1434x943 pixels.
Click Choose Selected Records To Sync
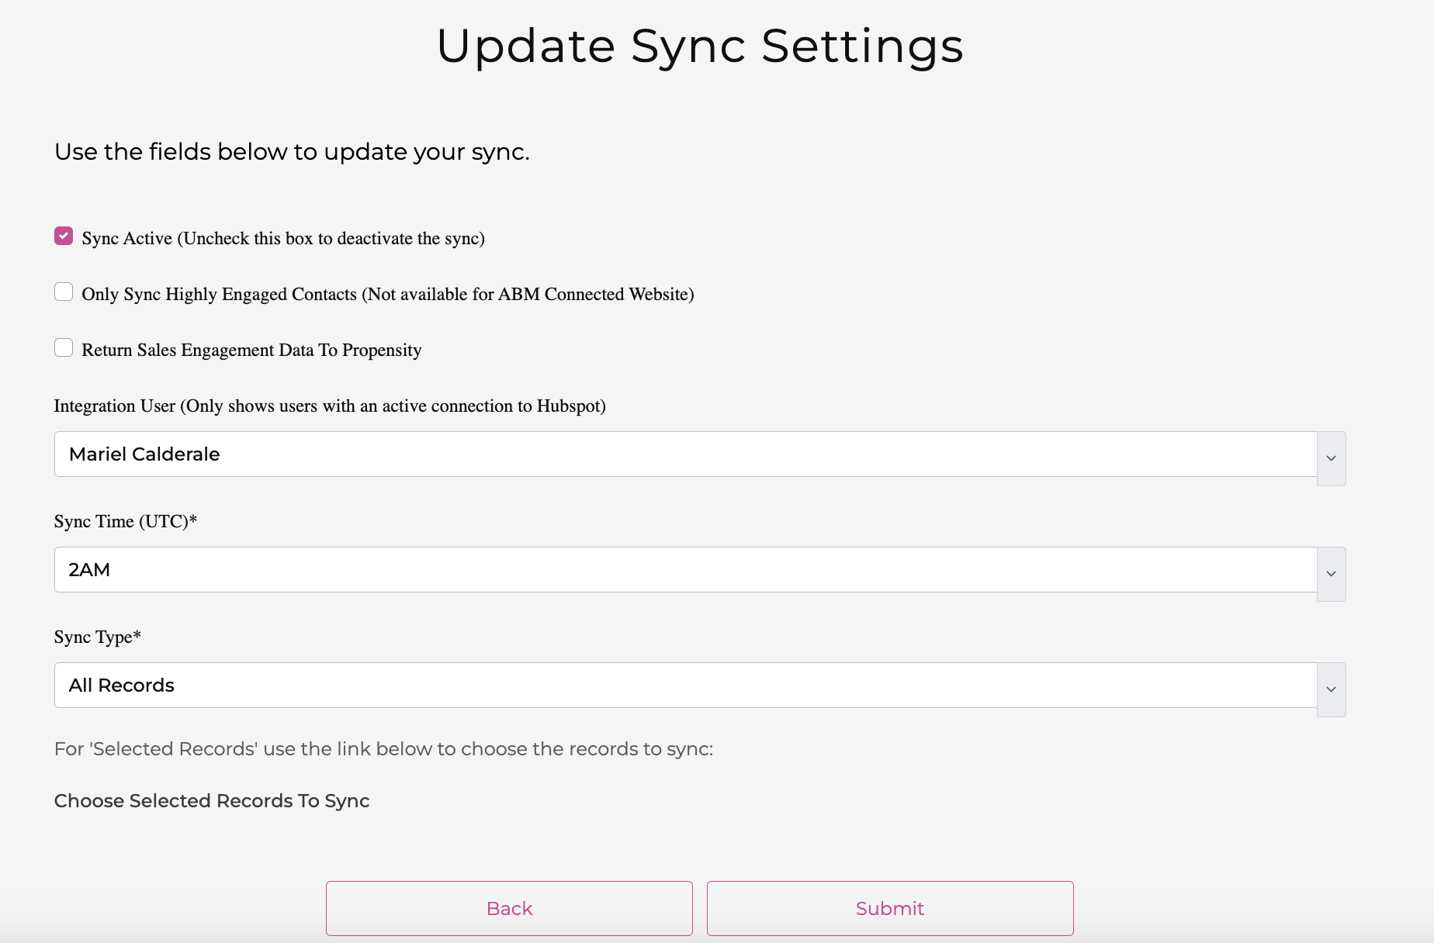211,800
